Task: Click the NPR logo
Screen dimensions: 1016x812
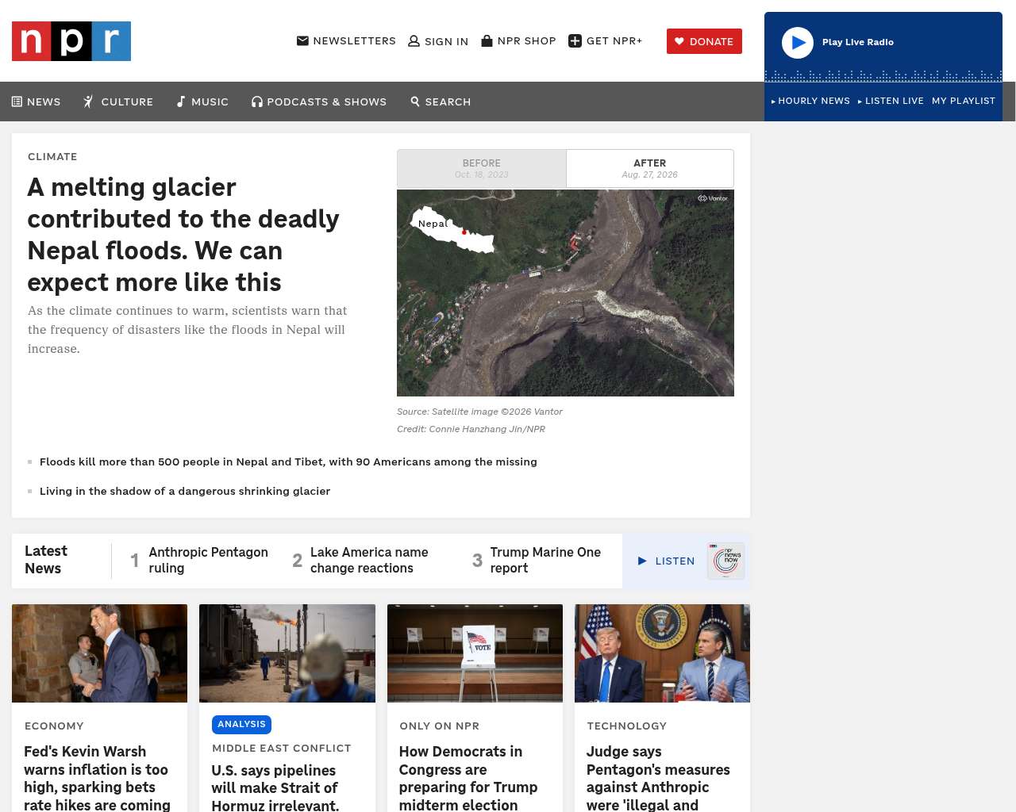Action: tap(71, 41)
